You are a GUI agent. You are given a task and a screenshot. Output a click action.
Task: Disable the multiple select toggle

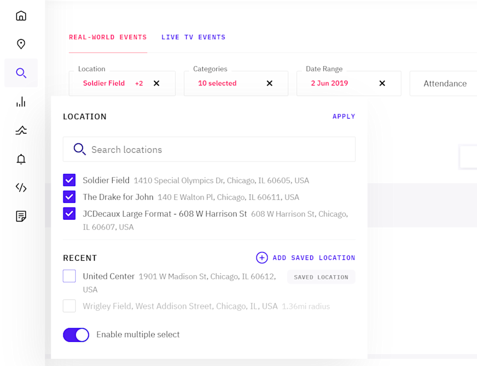pyautogui.click(x=76, y=335)
